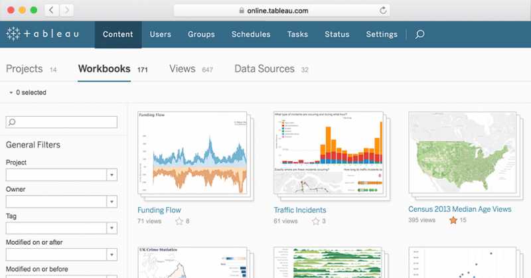Expand the 0 selected actions dropdown
Viewport: 531px width, 278px height.
[x=28, y=92]
